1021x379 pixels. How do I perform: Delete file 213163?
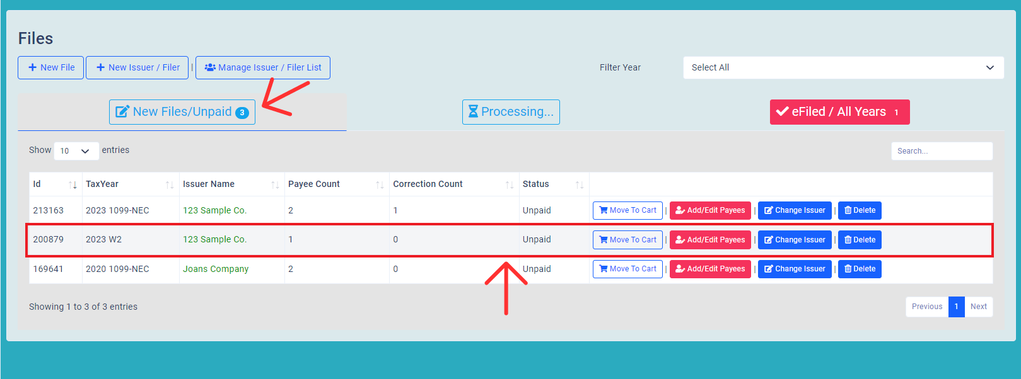click(860, 210)
